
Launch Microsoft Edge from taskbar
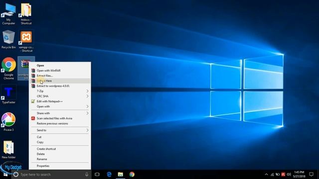109,175
